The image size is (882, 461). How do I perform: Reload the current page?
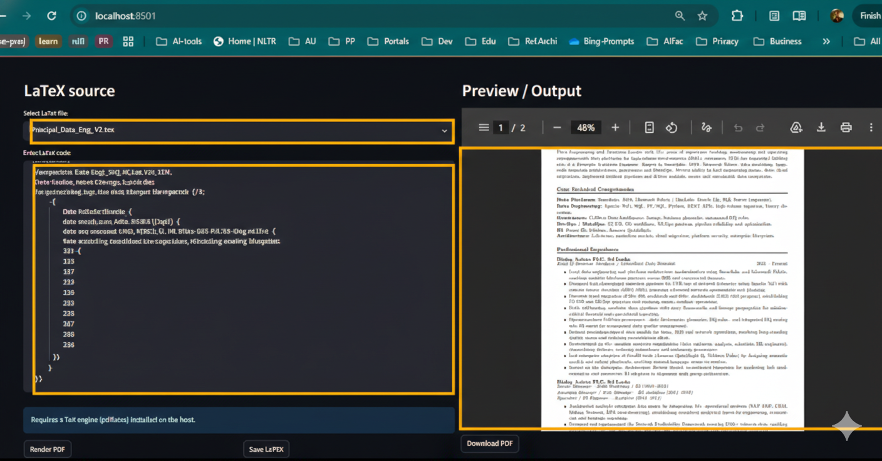point(51,16)
